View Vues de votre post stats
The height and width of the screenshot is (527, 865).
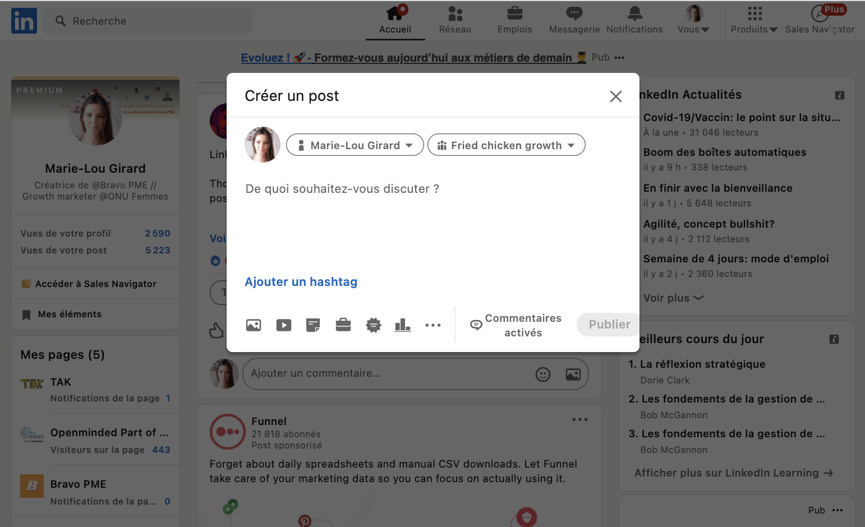coord(95,250)
